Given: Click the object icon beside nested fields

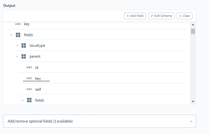Looking at the screenshot, I should tap(29, 100).
